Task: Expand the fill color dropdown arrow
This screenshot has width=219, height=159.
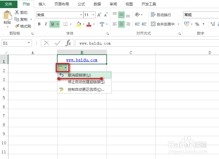Action: click(x=83, y=24)
